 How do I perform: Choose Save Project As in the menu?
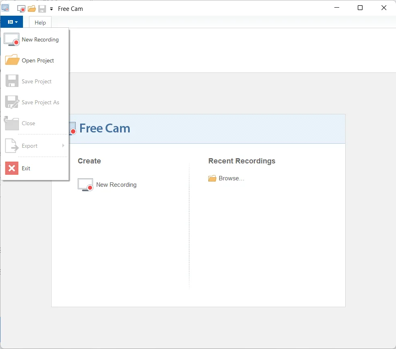click(12, 102)
